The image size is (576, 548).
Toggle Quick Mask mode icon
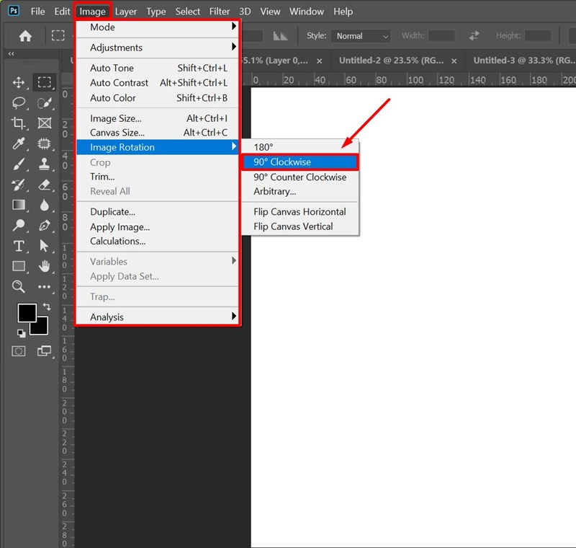coord(19,351)
